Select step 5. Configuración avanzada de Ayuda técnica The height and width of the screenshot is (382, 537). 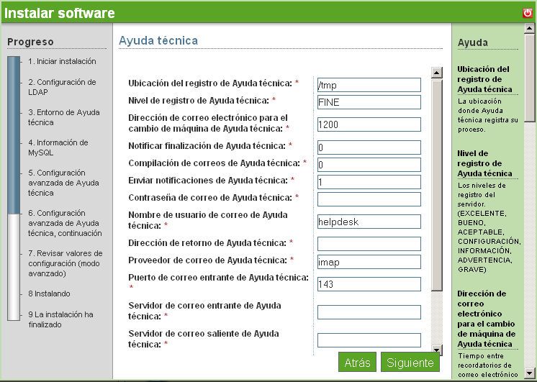pos(63,183)
